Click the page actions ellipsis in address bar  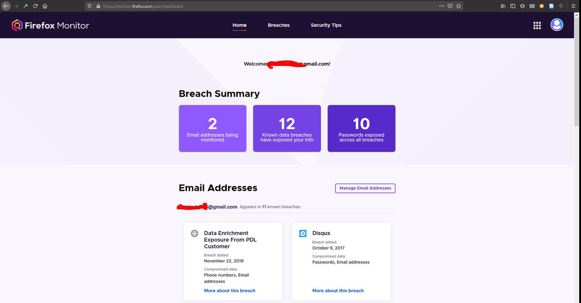tap(441, 6)
